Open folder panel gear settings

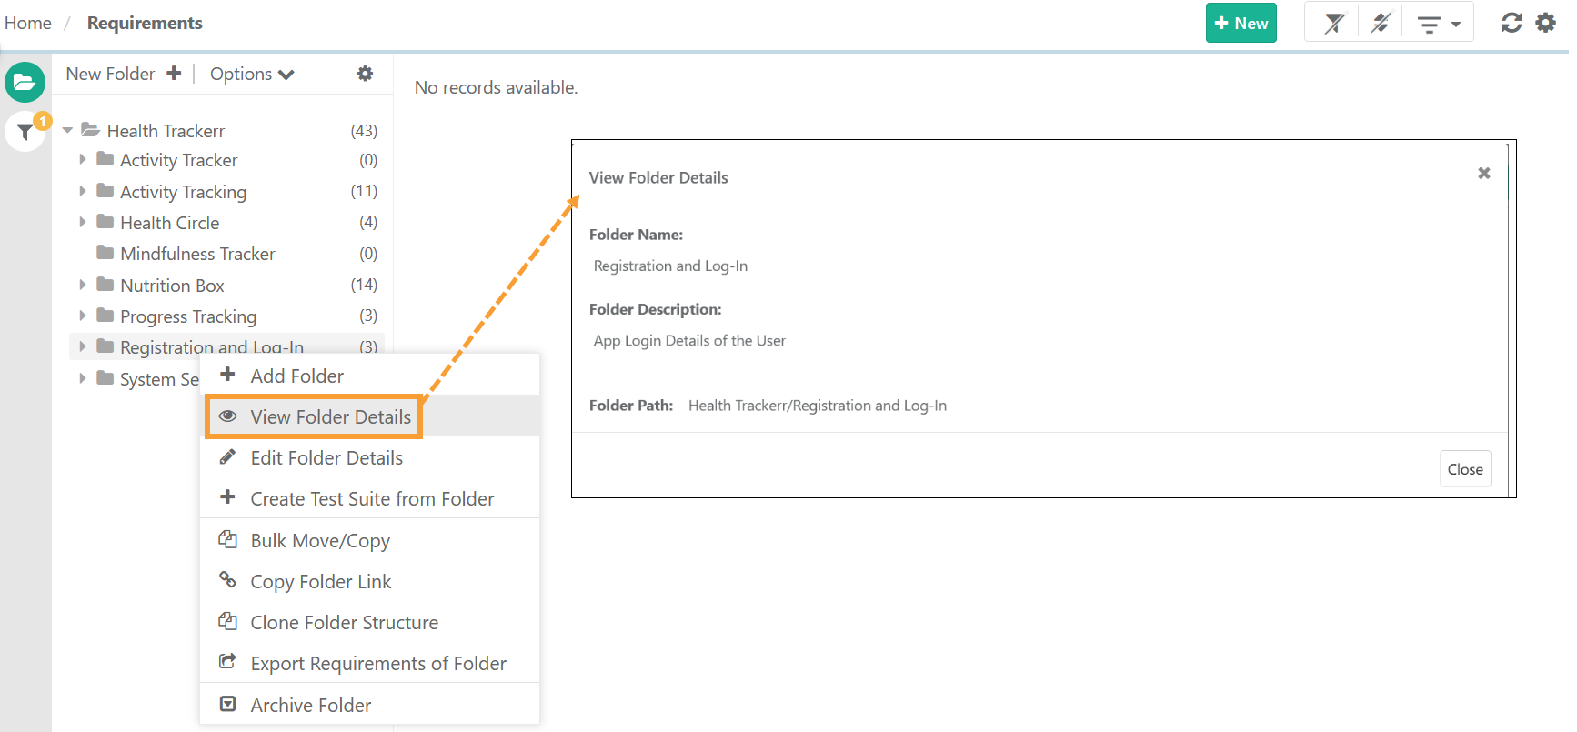pyautogui.click(x=365, y=74)
